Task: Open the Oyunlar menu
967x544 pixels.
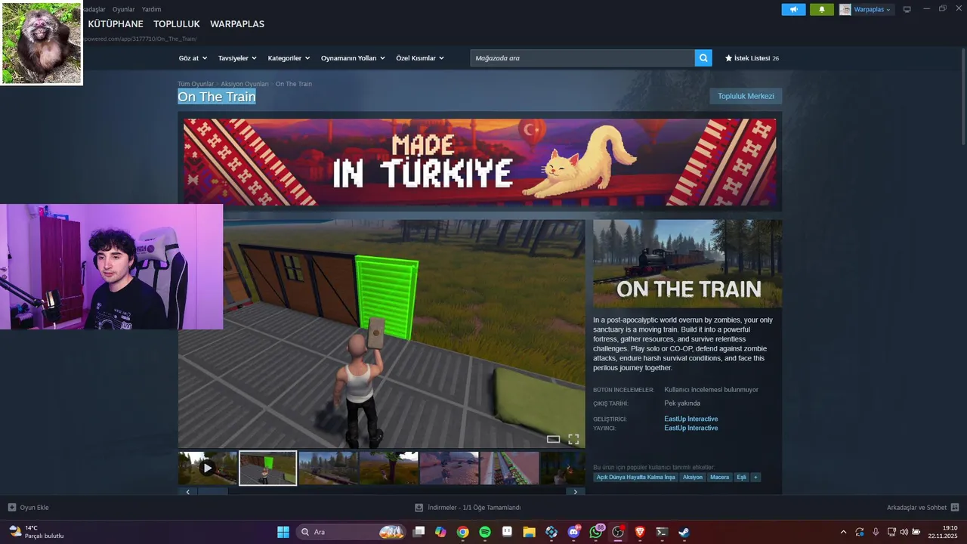Action: coord(123,9)
